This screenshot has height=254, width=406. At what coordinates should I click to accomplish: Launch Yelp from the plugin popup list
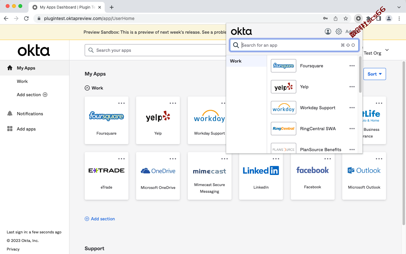[313, 87]
